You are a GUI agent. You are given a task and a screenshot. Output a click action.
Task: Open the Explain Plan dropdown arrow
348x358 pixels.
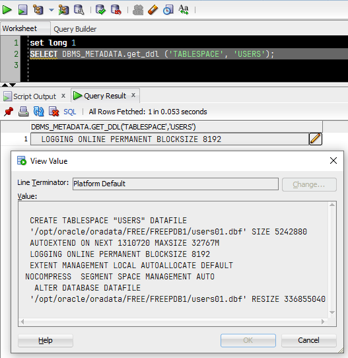pyautogui.click(x=52, y=10)
